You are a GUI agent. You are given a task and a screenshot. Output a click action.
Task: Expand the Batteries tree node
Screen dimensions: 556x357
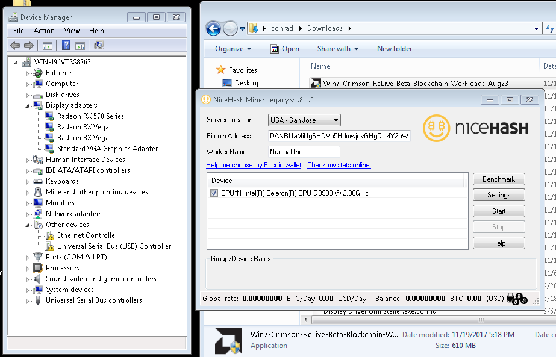tap(27, 73)
